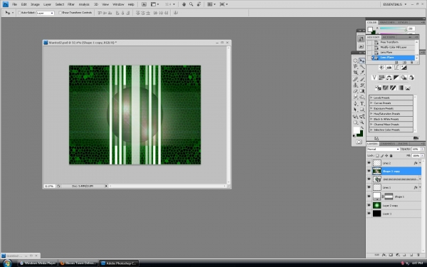Click the Vibrance adjustment icon
This screenshot has width=427, height=267.
click(x=374, y=78)
